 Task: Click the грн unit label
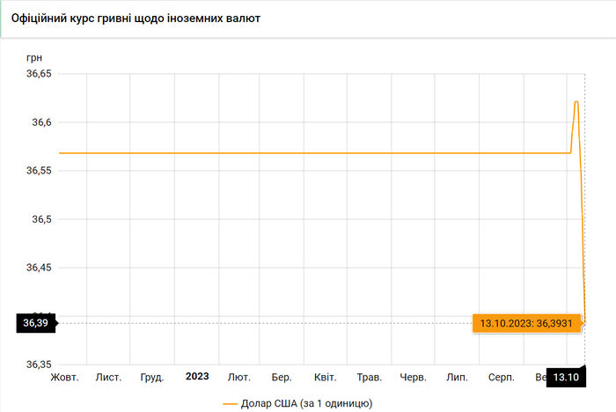tap(34, 57)
